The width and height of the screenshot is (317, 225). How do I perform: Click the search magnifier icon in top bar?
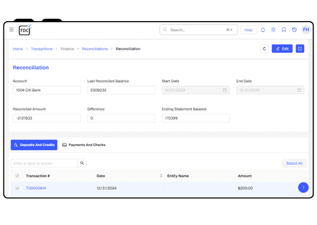165,30
